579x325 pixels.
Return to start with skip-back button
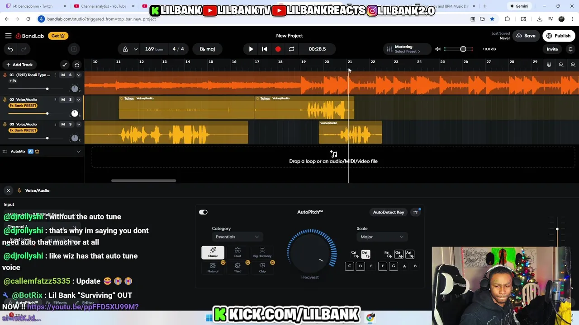265,49
